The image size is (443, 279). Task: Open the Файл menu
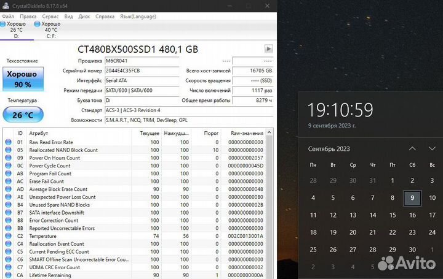(8, 17)
